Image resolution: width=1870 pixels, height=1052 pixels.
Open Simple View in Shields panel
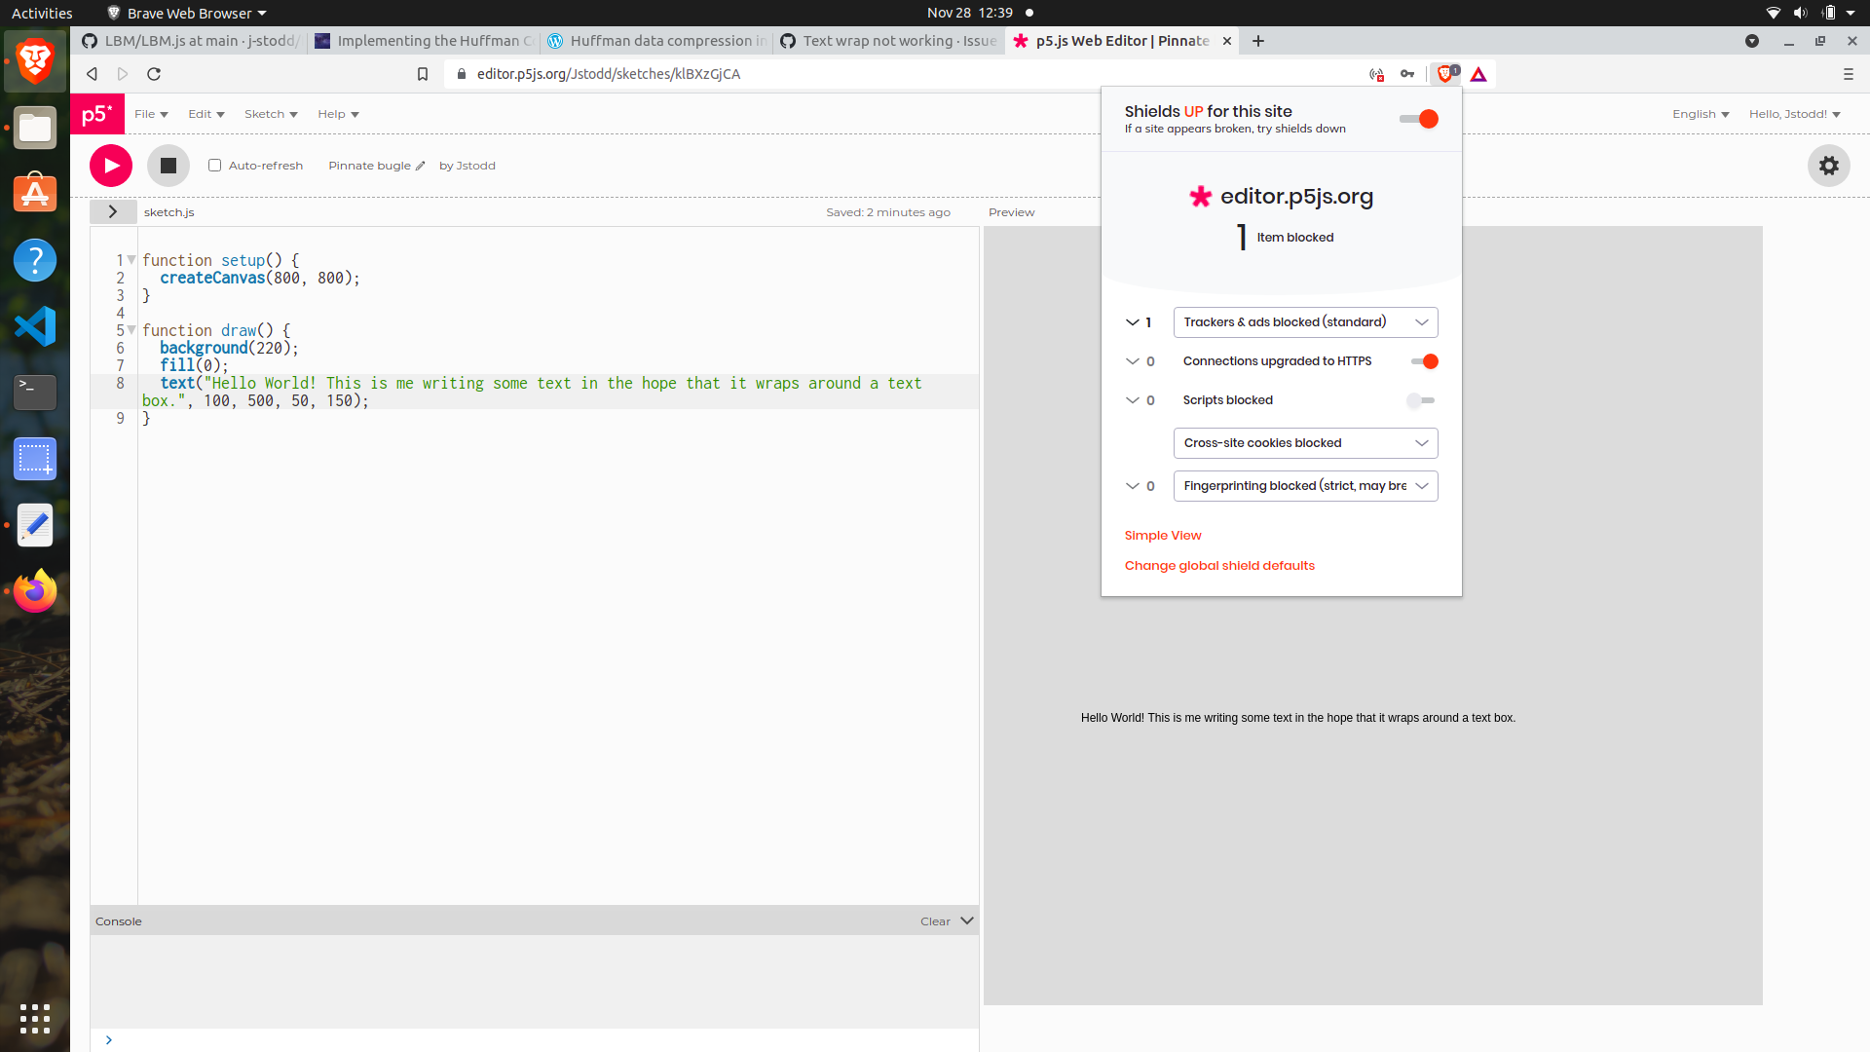click(x=1162, y=535)
